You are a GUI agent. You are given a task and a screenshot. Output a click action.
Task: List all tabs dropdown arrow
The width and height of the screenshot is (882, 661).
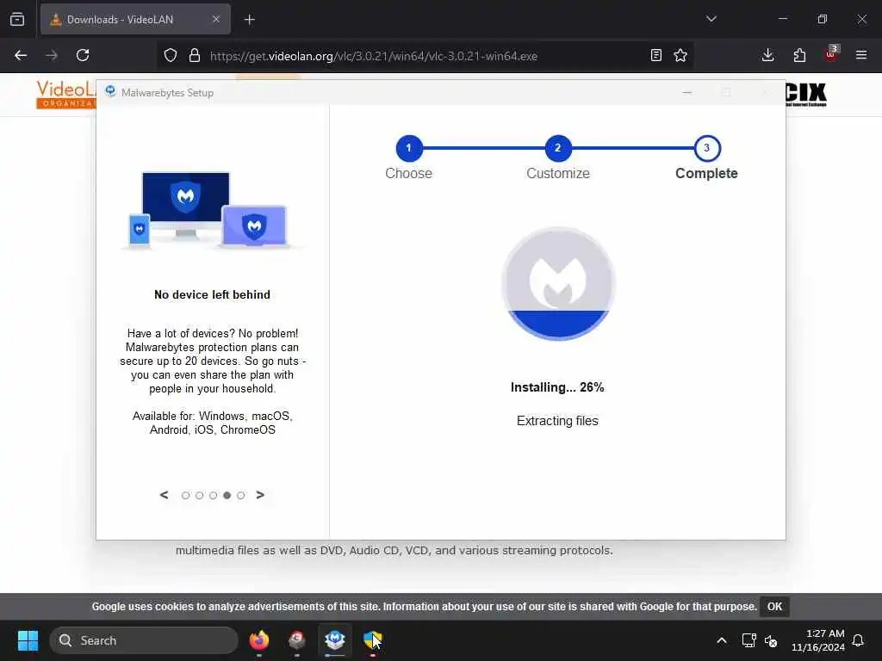[711, 19]
